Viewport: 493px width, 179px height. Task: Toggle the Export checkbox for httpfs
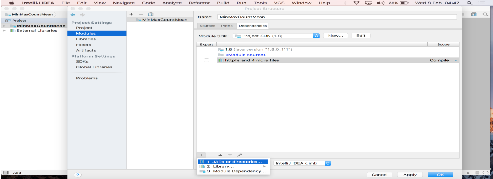click(x=206, y=60)
